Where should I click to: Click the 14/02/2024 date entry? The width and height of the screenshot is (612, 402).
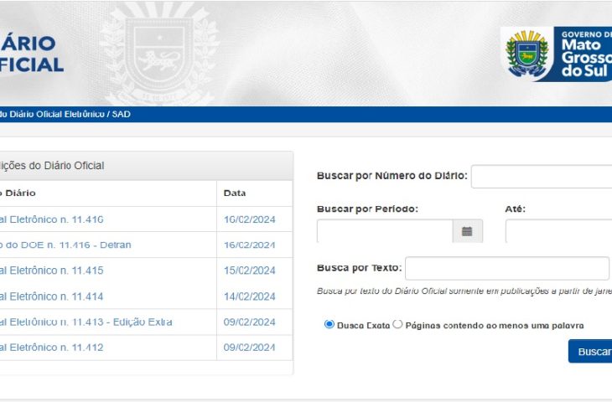249,296
